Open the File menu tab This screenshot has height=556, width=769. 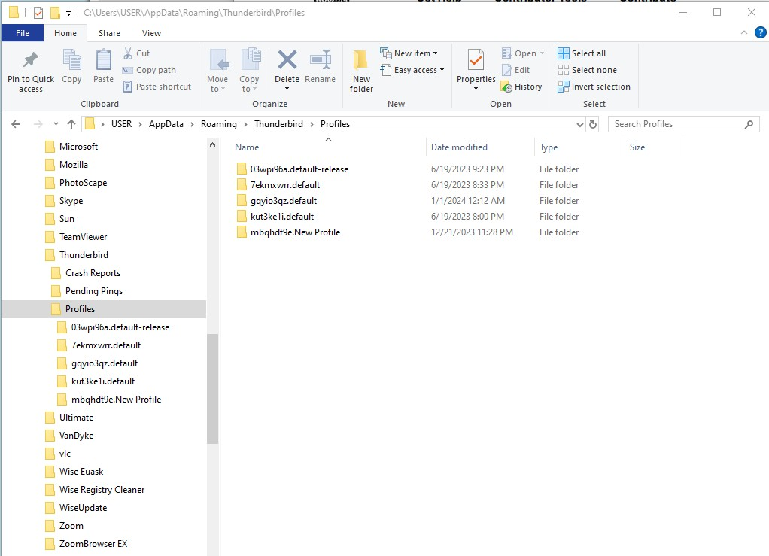[23, 33]
